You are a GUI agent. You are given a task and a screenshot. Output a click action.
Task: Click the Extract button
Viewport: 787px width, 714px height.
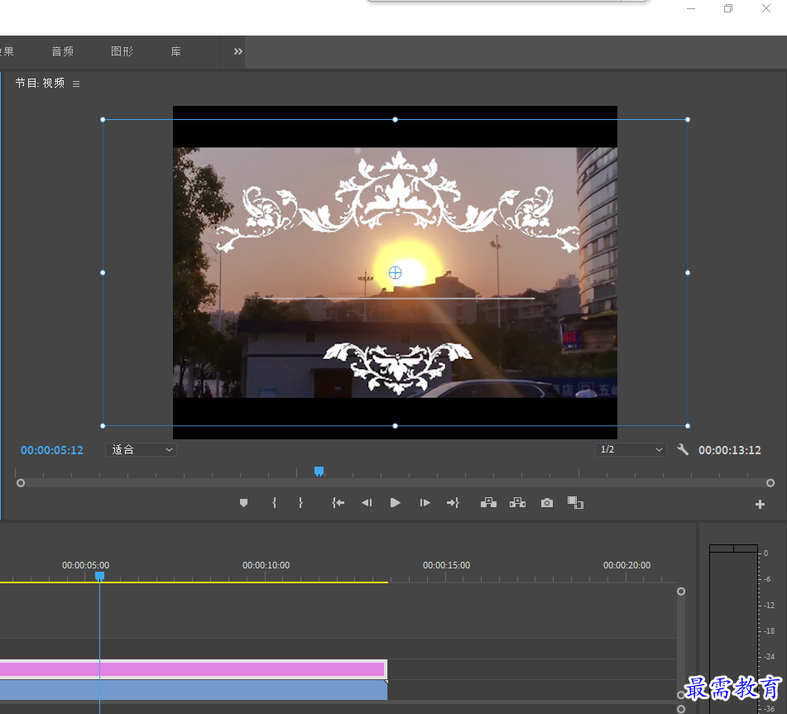(517, 503)
